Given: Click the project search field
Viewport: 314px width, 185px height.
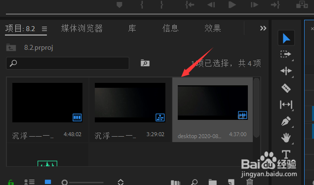Looking at the screenshot, I should coord(68,63).
